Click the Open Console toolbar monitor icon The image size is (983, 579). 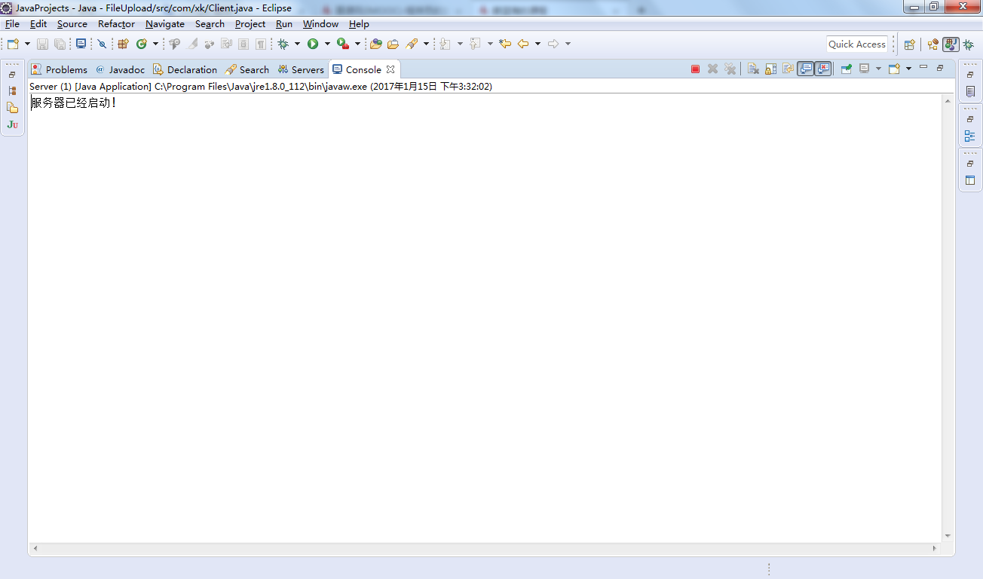click(x=81, y=44)
